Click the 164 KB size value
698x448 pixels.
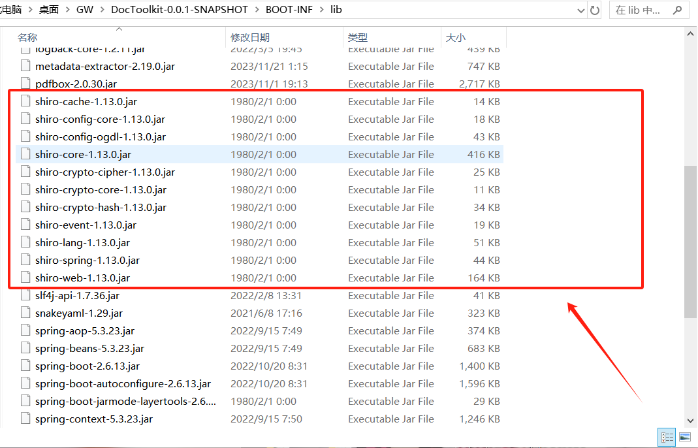pos(483,278)
